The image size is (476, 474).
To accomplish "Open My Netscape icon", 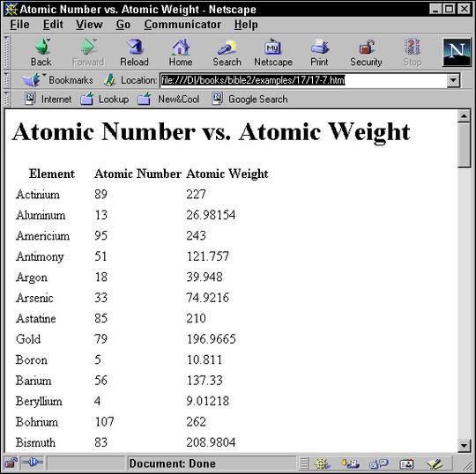I will [x=273, y=47].
